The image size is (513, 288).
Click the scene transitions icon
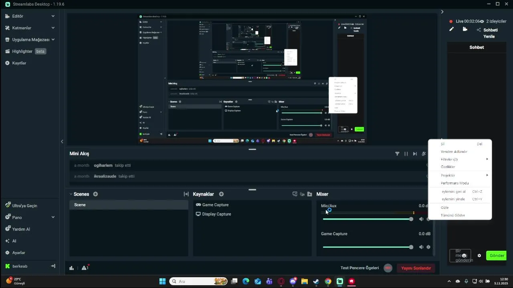click(186, 194)
